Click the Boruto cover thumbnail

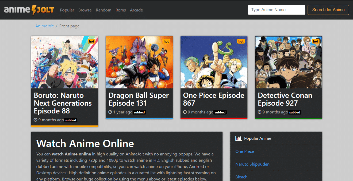(65, 62)
